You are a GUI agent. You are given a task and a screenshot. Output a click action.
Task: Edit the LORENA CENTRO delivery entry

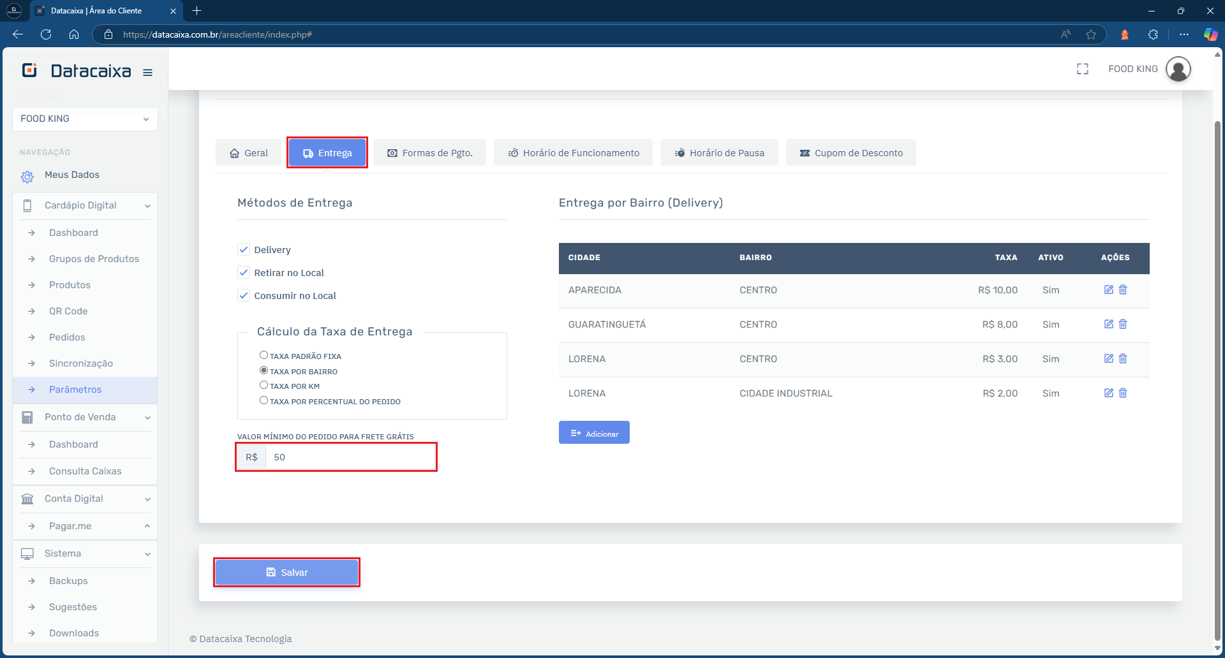(1108, 359)
